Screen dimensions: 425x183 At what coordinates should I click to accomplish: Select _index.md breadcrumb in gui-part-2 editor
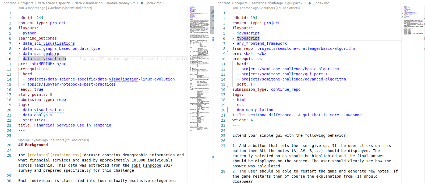[x=321, y=3]
